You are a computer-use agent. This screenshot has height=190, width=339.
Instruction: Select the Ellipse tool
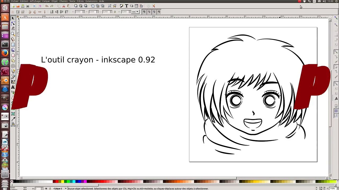tap(13, 55)
